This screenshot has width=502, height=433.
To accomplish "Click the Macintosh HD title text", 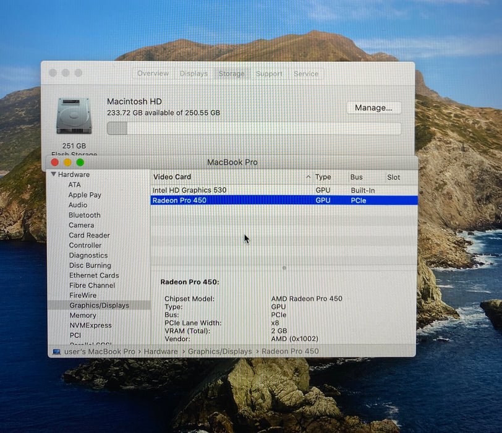I will [x=135, y=101].
